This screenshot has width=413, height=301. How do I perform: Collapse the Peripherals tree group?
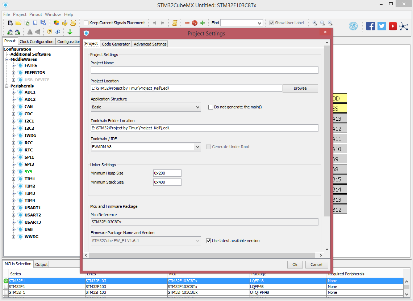click(7, 86)
